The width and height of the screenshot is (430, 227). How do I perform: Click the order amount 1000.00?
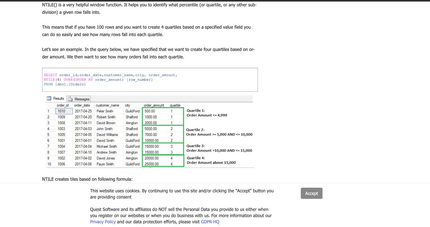(x=151, y=117)
